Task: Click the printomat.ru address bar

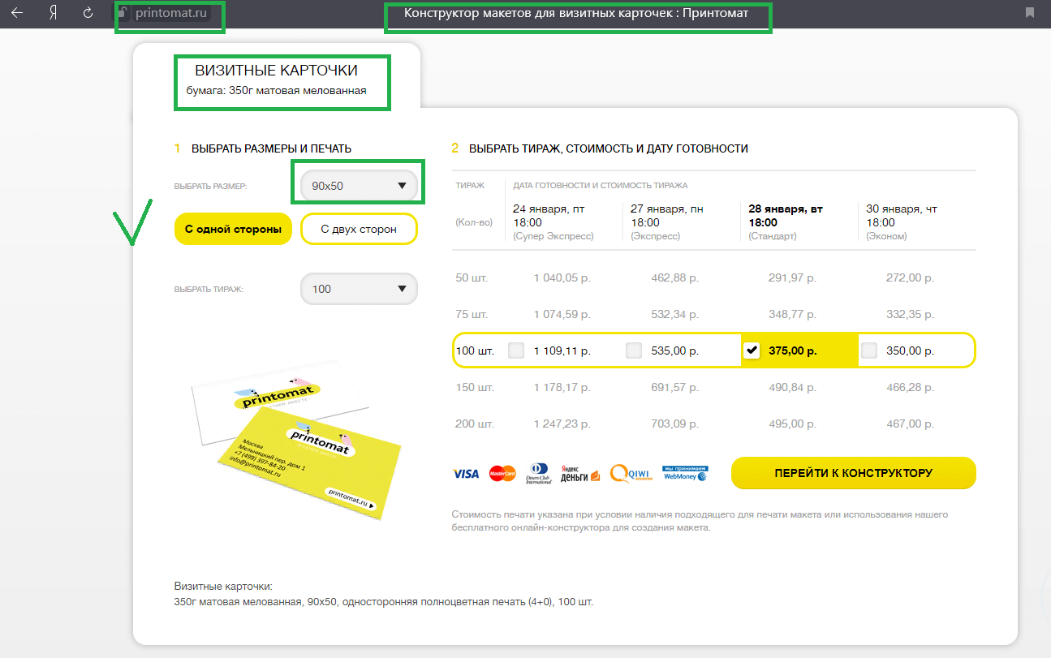Action: 170,13
